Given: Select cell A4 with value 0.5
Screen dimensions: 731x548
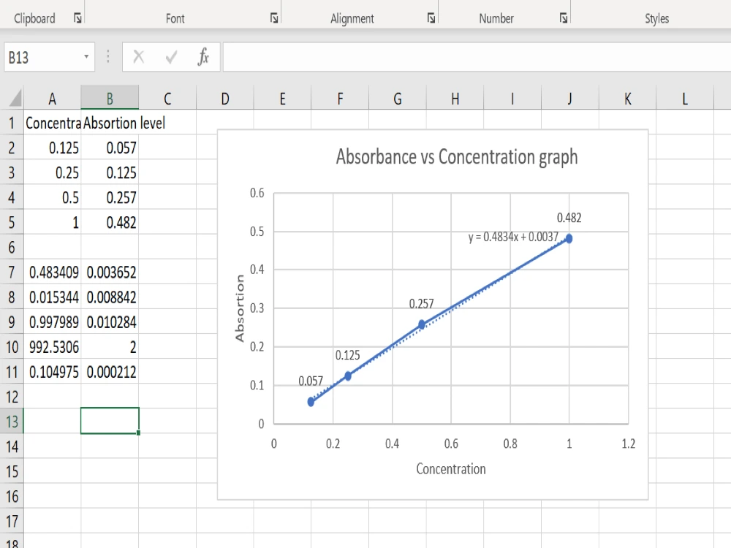Looking at the screenshot, I should (x=52, y=197).
